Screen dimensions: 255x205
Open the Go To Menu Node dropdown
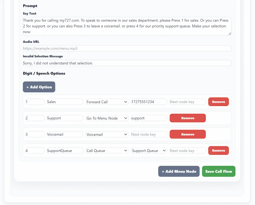[x=107, y=118]
